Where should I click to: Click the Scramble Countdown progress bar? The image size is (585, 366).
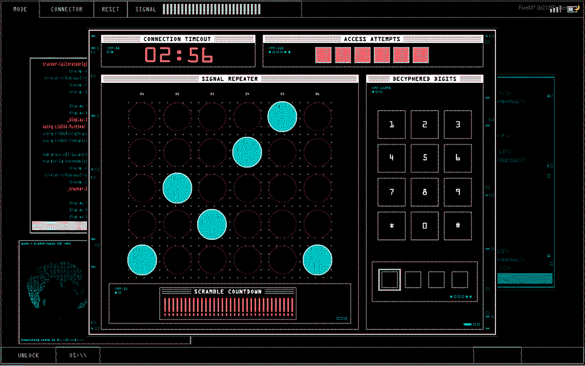[x=228, y=307]
